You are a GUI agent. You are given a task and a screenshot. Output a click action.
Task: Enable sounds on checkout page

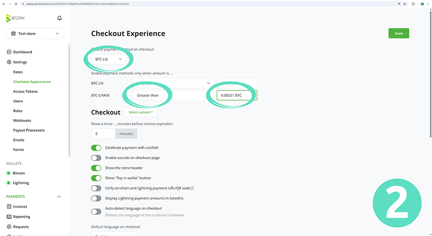click(x=96, y=158)
